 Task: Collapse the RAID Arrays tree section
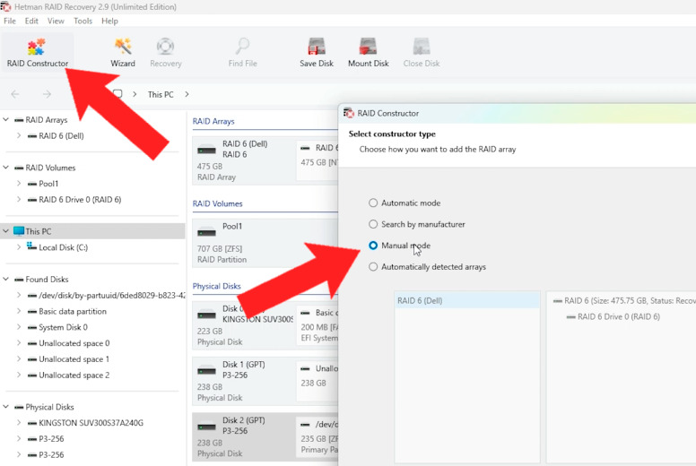(5, 119)
